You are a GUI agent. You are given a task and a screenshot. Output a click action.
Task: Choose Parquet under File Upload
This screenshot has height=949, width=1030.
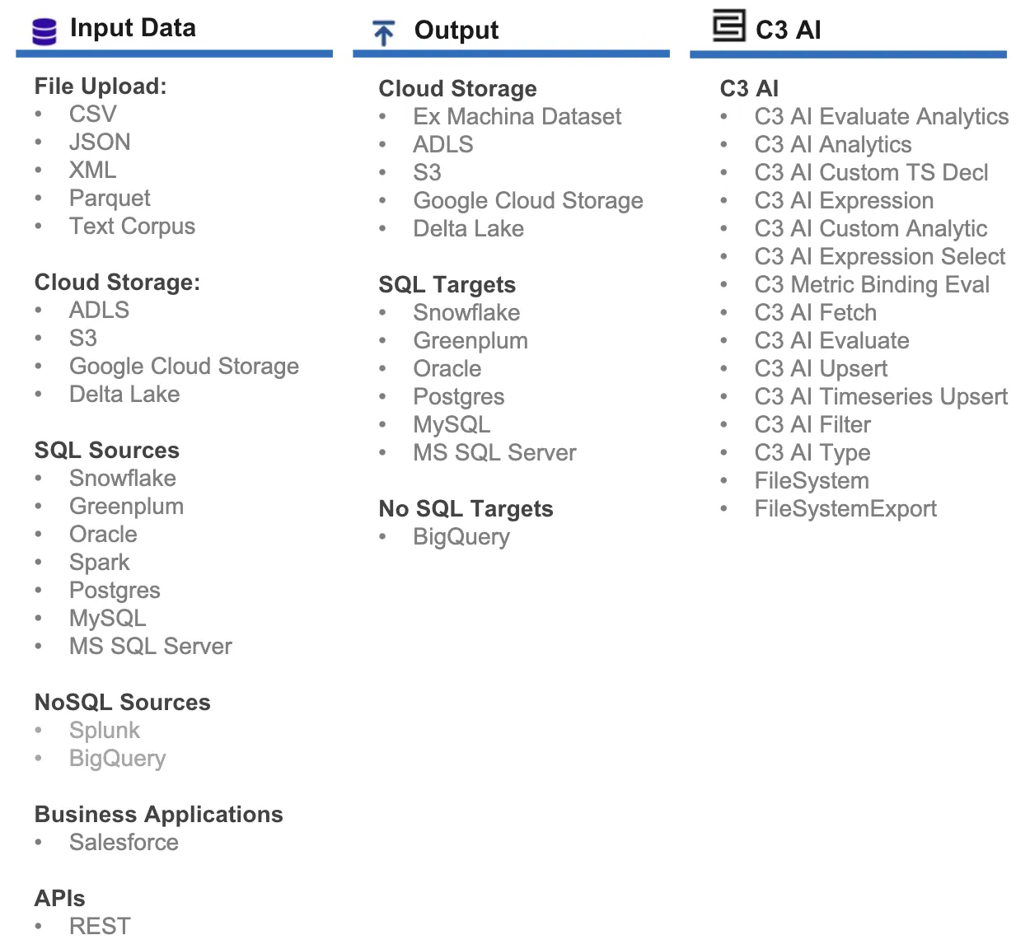110,198
